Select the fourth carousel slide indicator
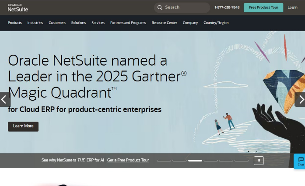Viewport: 305px width, 186px height. [x=210, y=161]
